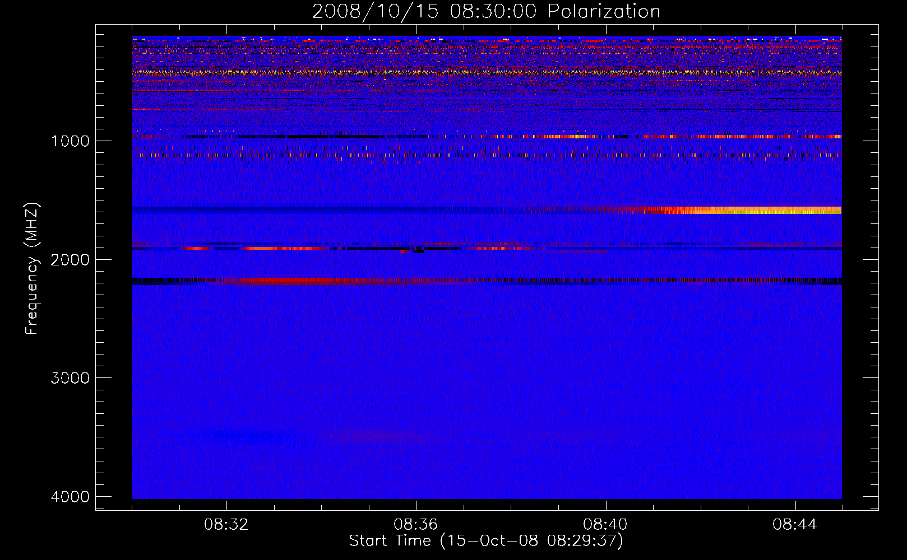Click the plot title '2008/10/15 08:30:00 Polarization'

(x=486, y=11)
